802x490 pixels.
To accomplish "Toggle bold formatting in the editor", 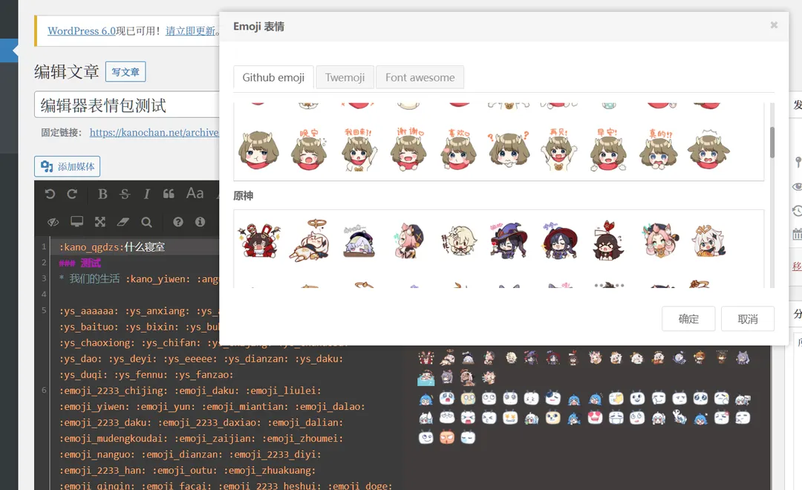I will tap(102, 194).
